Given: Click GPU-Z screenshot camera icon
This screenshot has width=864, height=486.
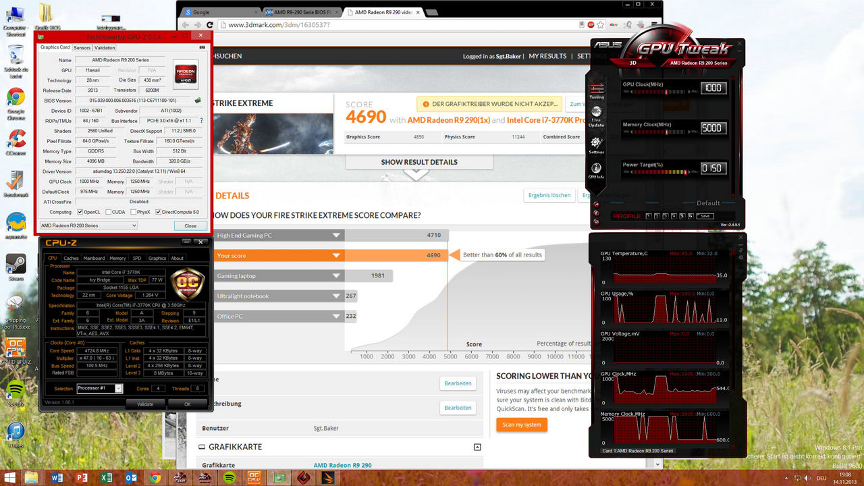Looking at the screenshot, I should [x=202, y=47].
